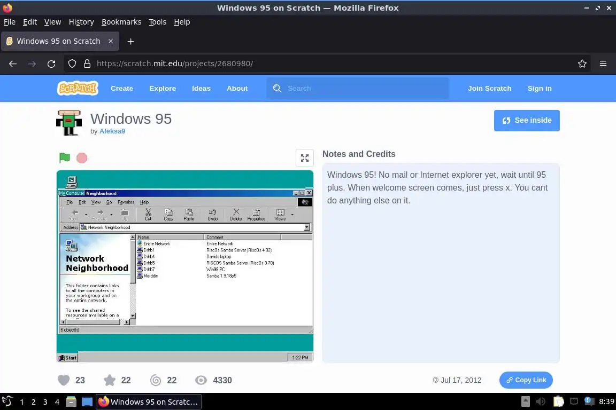Open the History menu

81,22
